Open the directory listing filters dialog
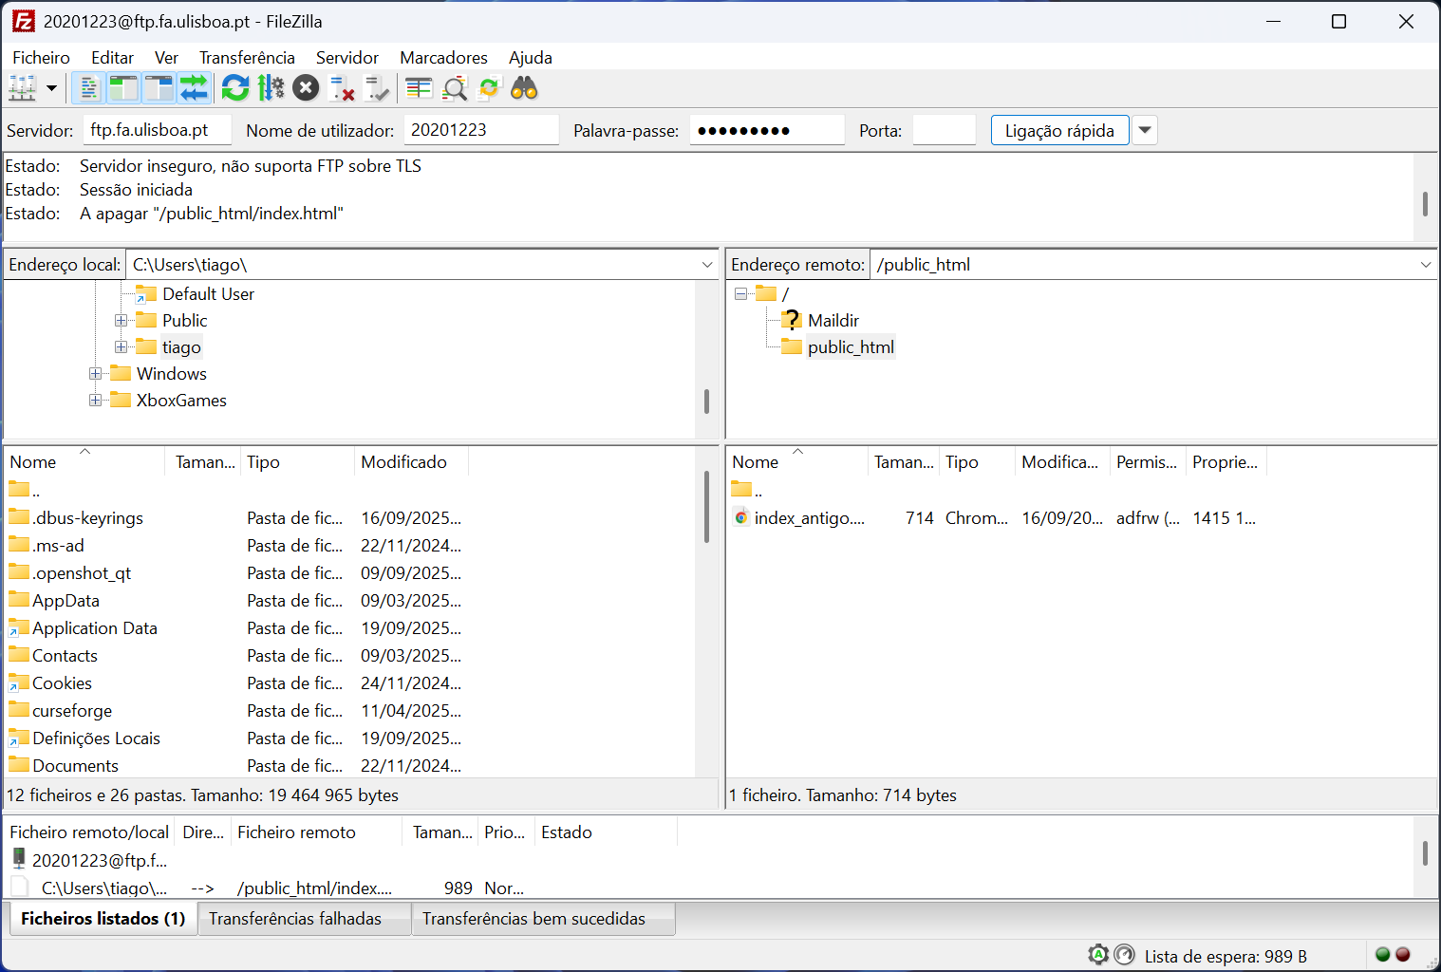 click(419, 88)
